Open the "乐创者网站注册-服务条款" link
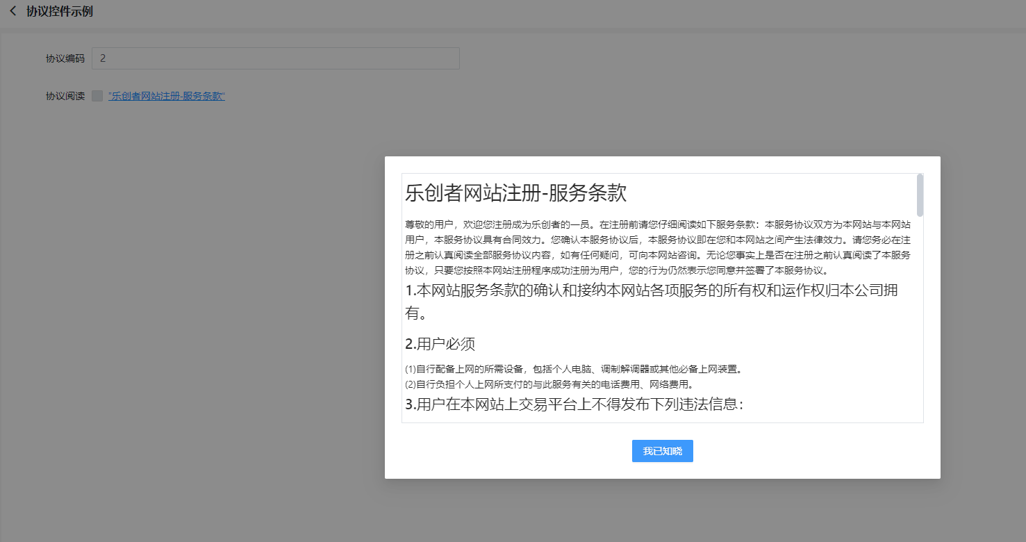This screenshot has width=1026, height=542. tap(167, 96)
